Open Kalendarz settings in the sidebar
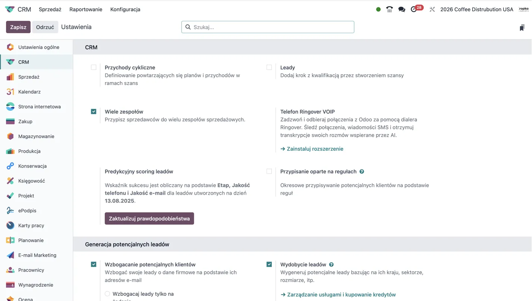 (36, 92)
